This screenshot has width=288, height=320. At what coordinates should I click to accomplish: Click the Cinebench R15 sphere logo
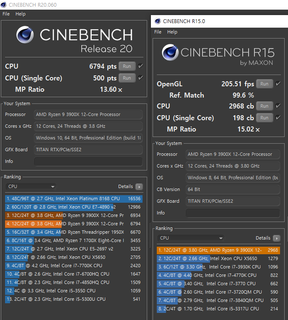170,52
